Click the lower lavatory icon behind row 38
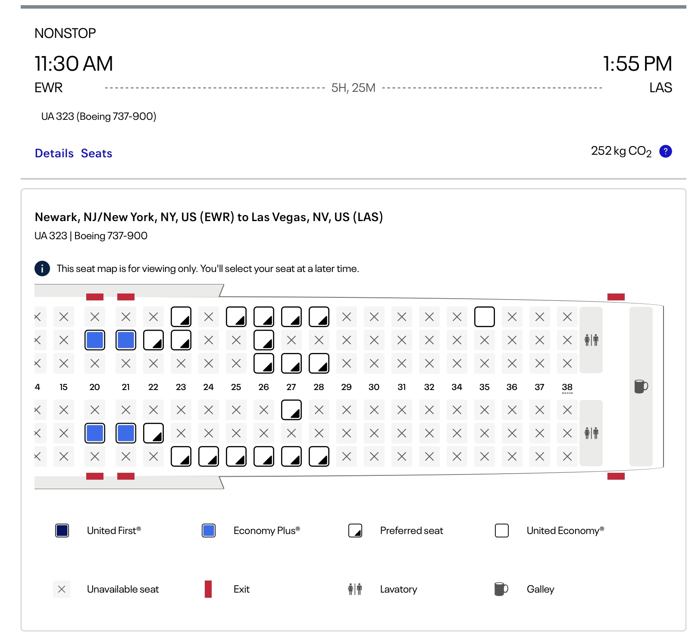 coord(591,433)
